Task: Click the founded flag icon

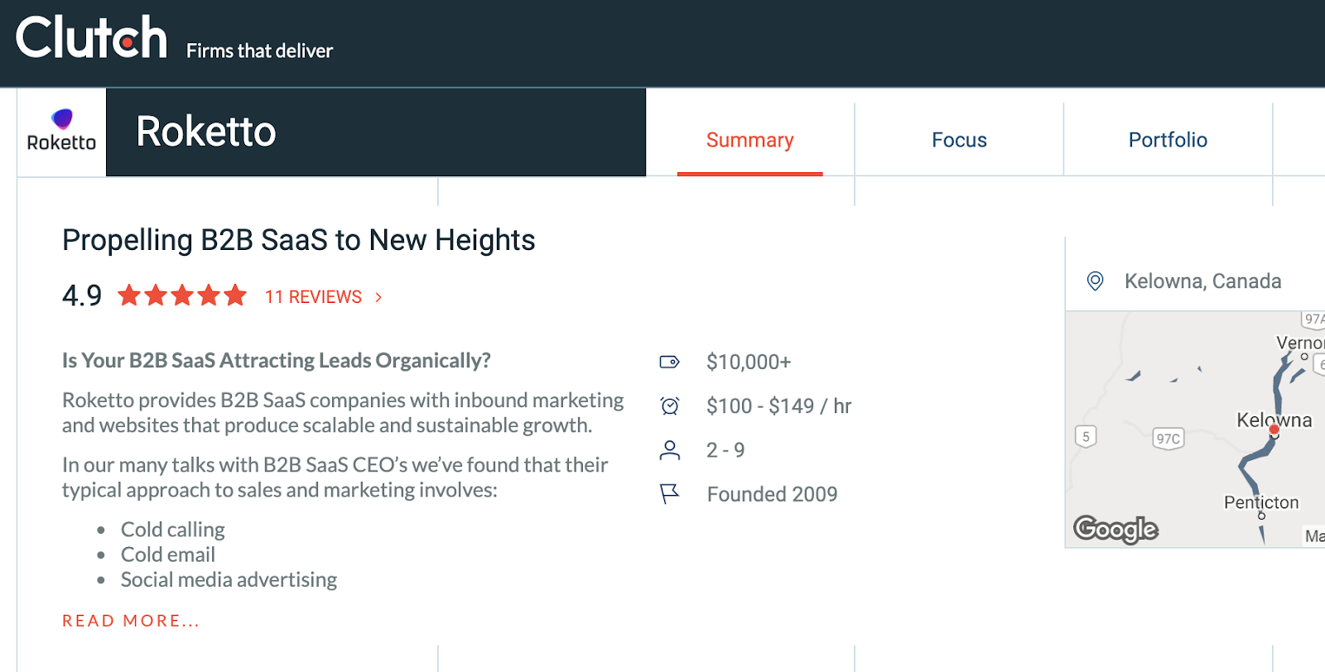Action: (669, 494)
